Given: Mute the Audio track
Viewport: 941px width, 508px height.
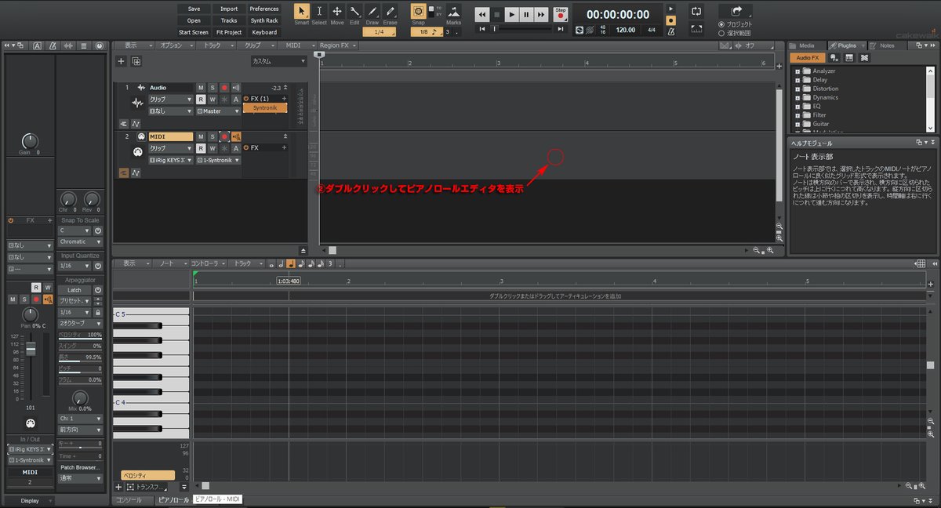Looking at the screenshot, I should (201, 88).
